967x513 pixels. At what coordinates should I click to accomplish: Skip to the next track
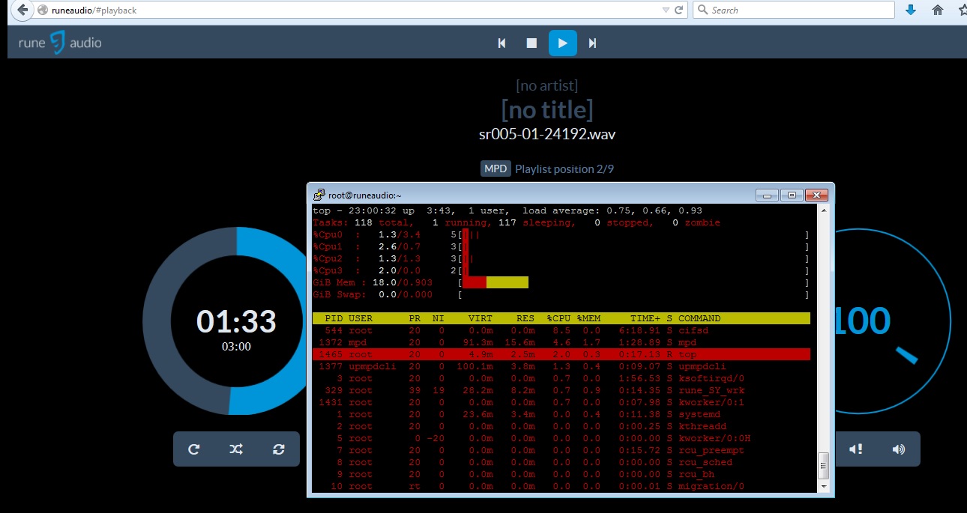pos(592,43)
